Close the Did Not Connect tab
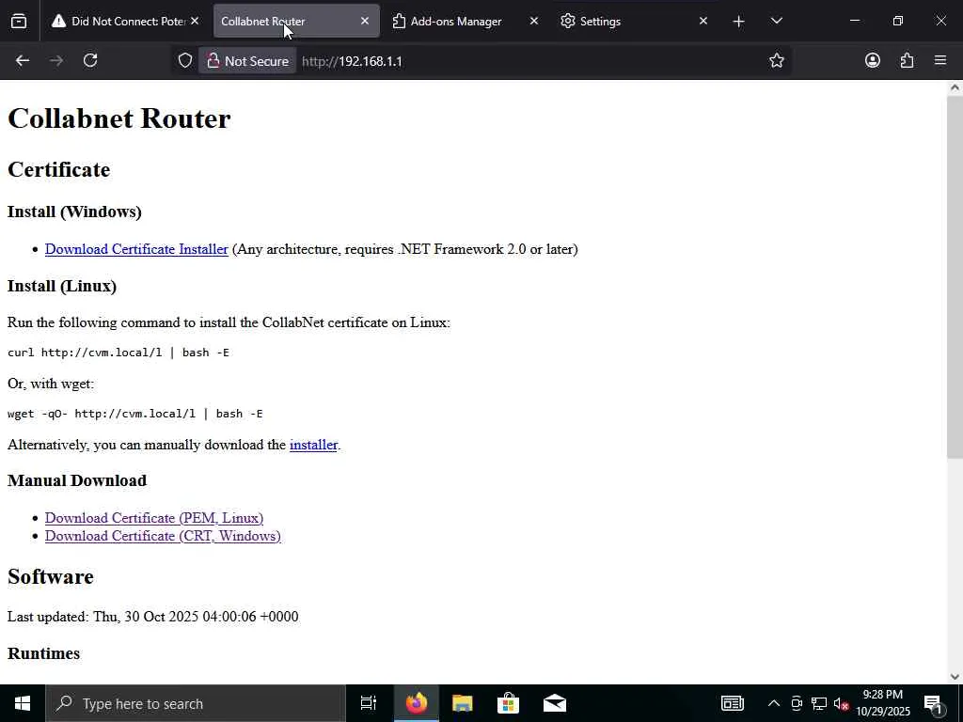963x722 pixels. click(x=195, y=21)
